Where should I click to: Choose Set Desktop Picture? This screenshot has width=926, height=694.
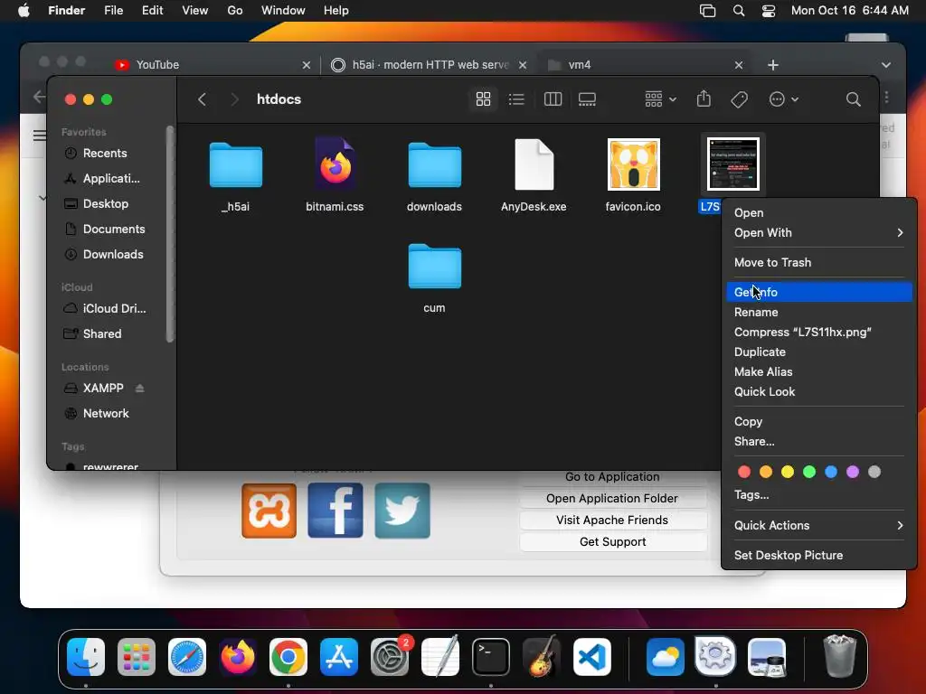click(819, 556)
